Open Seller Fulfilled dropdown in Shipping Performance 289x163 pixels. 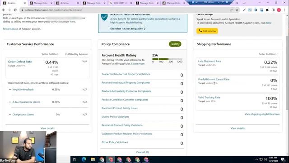click(269, 54)
